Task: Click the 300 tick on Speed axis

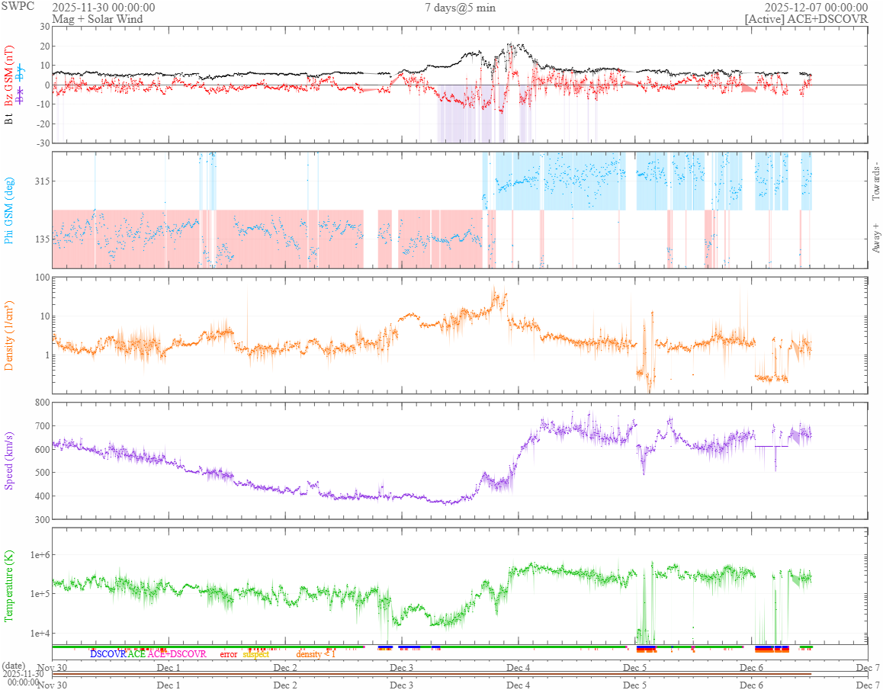Action: point(42,519)
